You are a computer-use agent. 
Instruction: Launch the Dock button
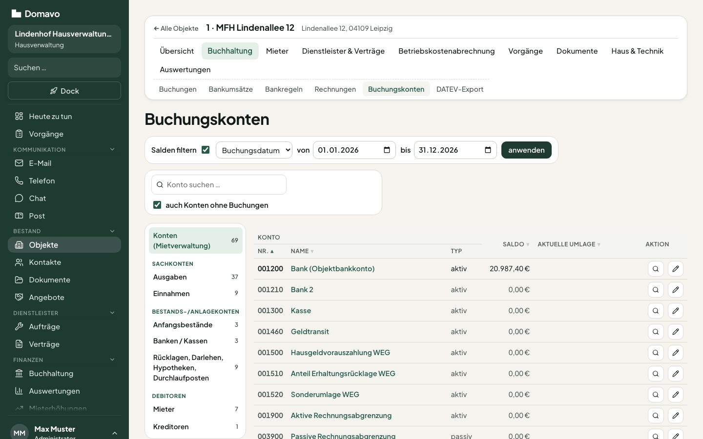tap(64, 91)
